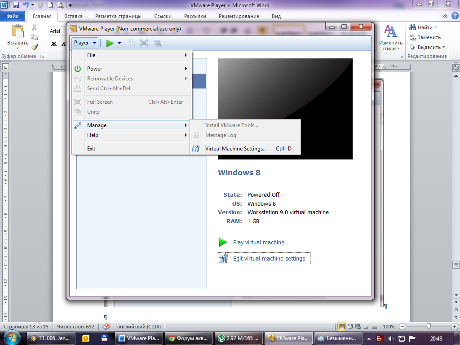
Task: Toggle bold Ж formatting in Word
Action: coord(54,44)
